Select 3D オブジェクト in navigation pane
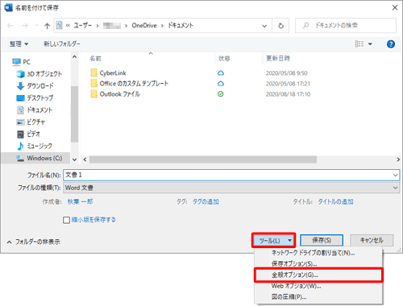This screenshot has width=403, height=306. click(39, 74)
